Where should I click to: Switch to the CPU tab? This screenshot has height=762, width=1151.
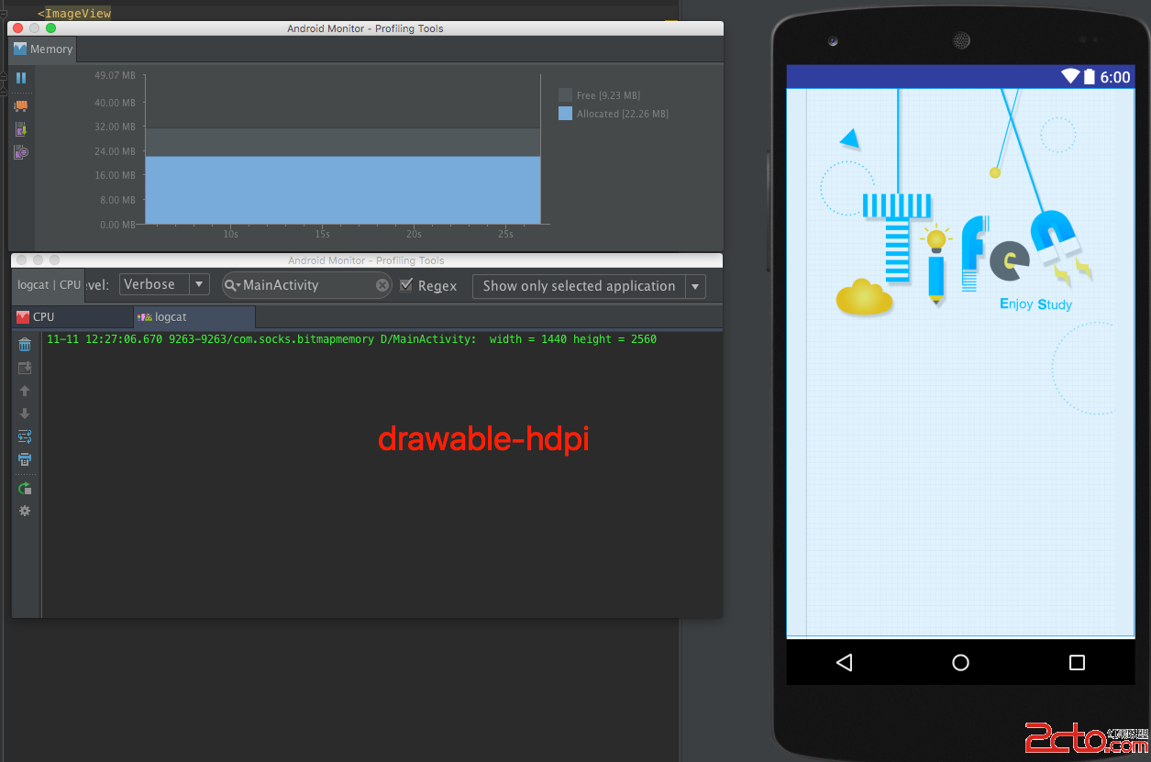(72, 316)
